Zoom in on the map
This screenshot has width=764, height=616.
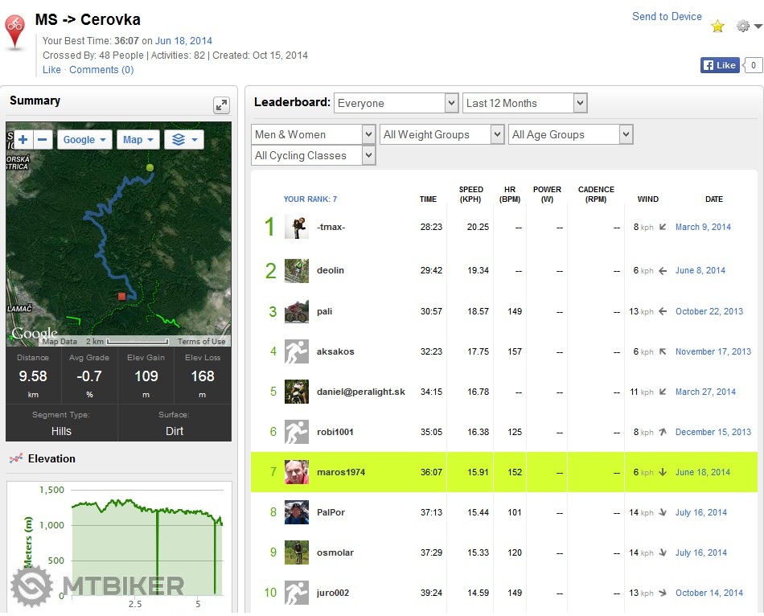(x=23, y=140)
